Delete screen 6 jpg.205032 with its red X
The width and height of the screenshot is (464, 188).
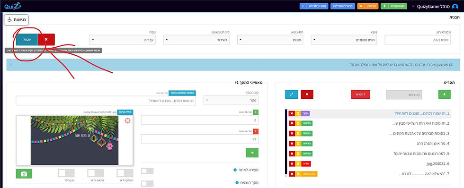point(292,164)
